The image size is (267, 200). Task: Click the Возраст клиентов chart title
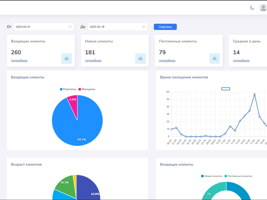point(26,165)
